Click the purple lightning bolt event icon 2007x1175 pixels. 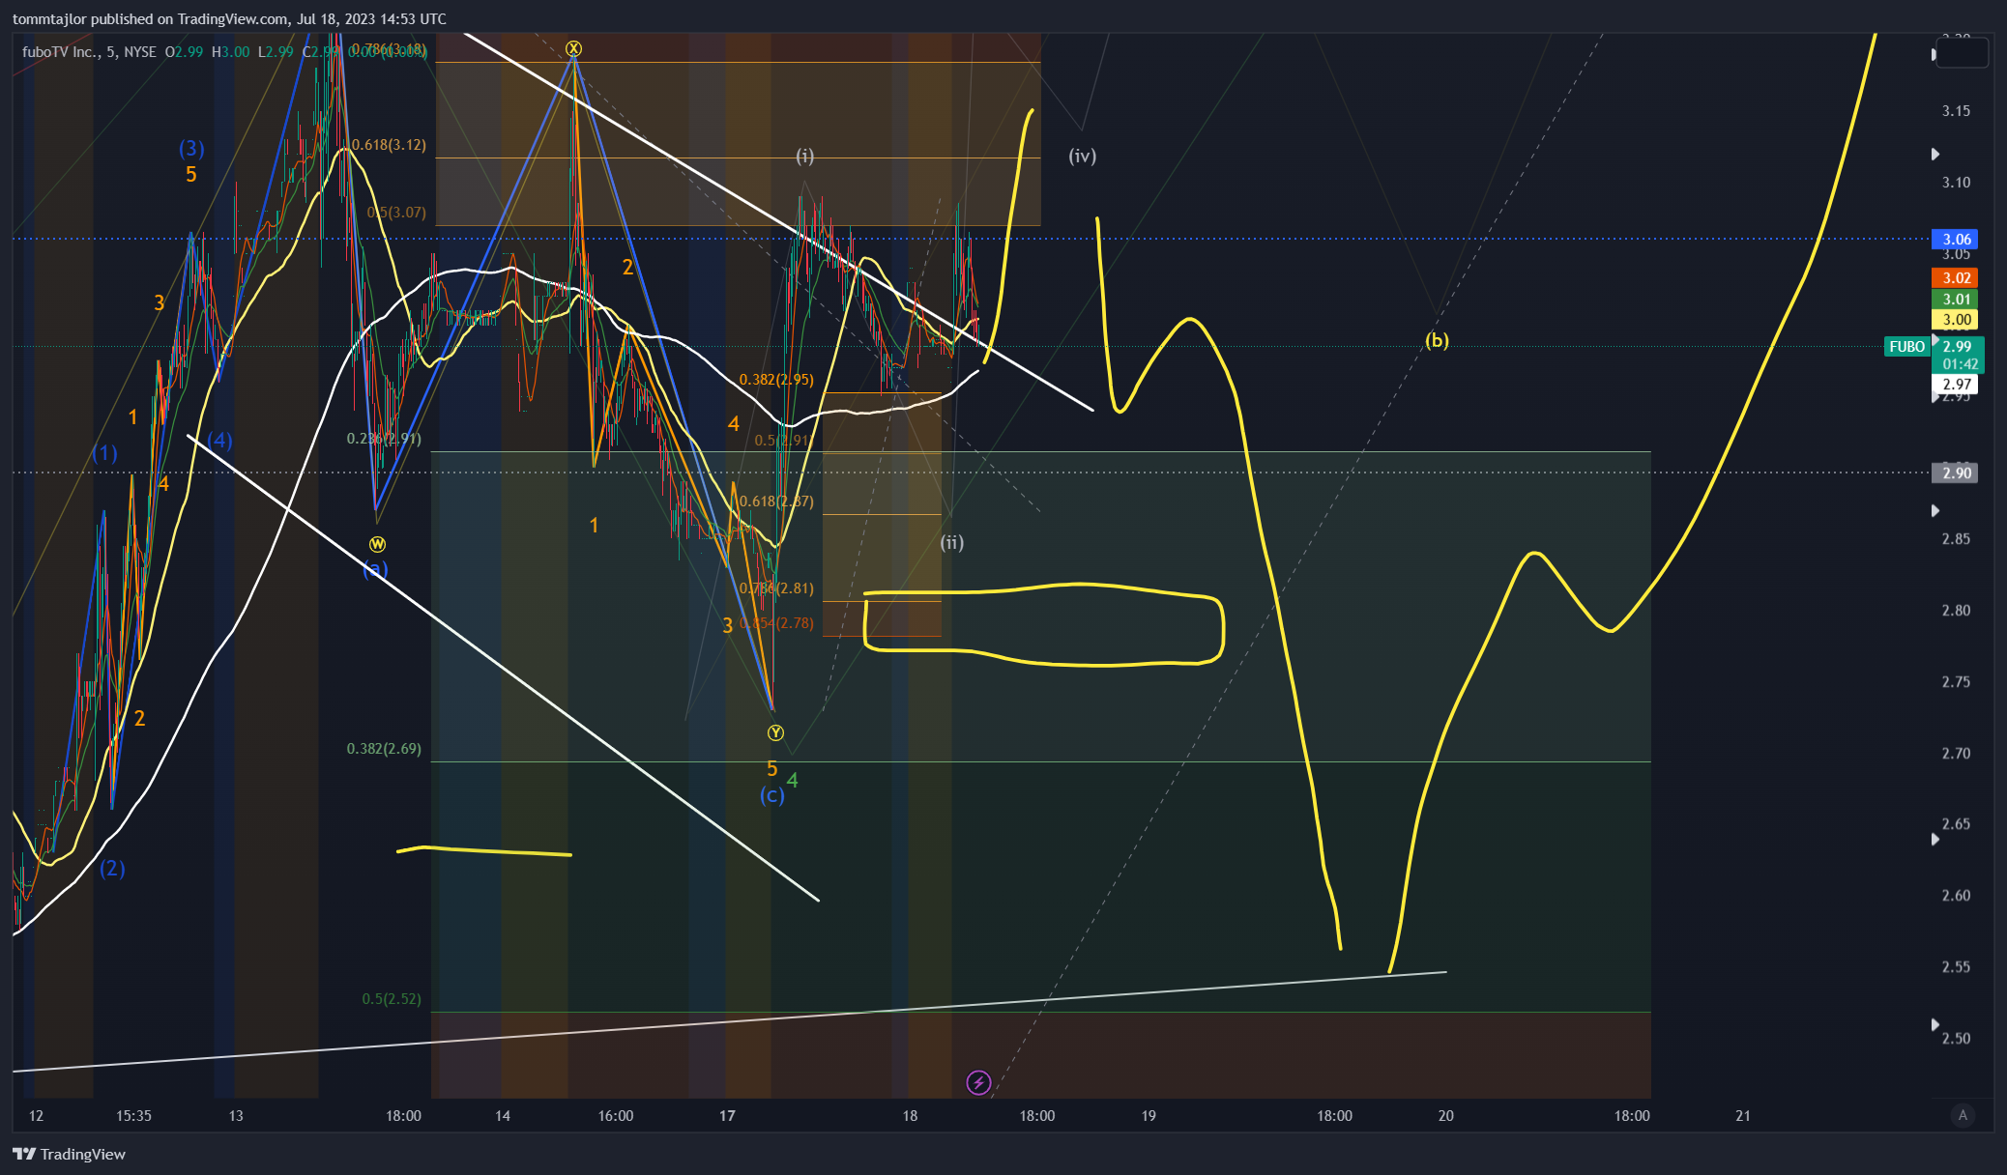(x=978, y=1082)
